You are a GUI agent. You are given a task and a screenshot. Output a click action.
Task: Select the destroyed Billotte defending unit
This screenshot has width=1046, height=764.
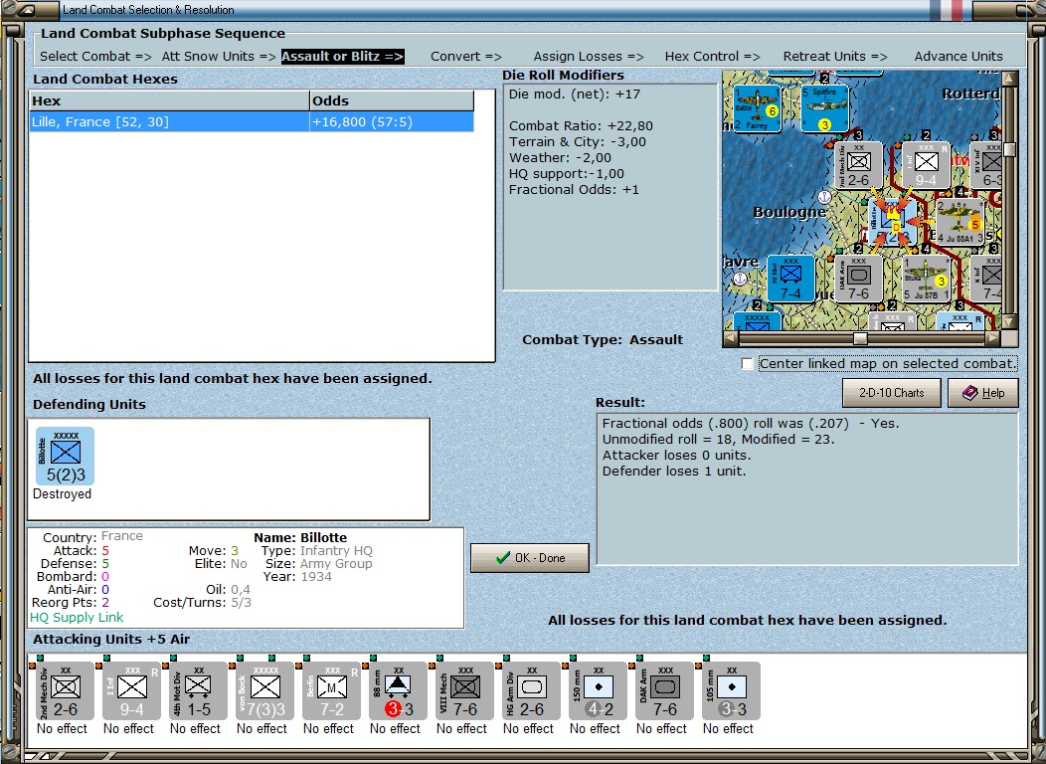(x=66, y=457)
